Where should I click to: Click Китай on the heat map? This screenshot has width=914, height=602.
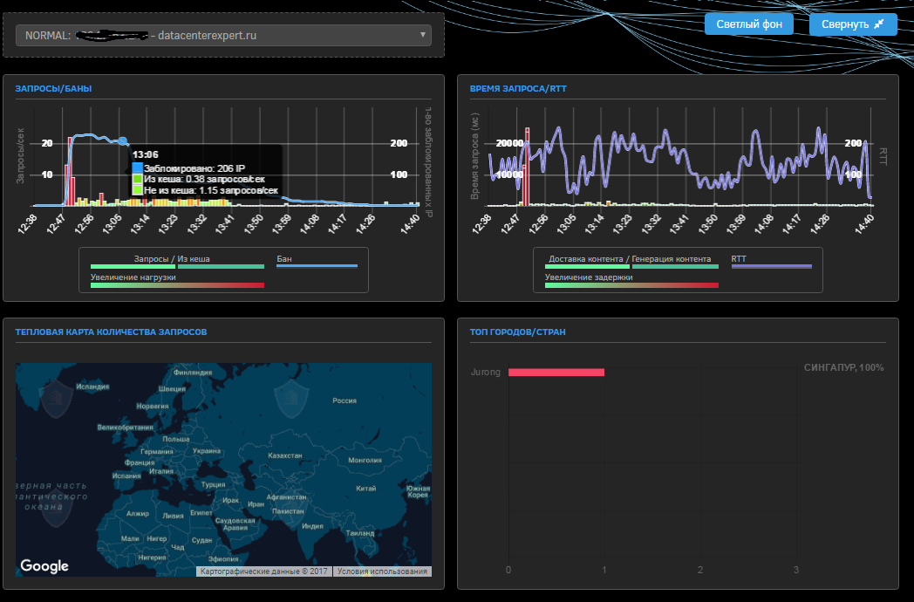pos(366,489)
